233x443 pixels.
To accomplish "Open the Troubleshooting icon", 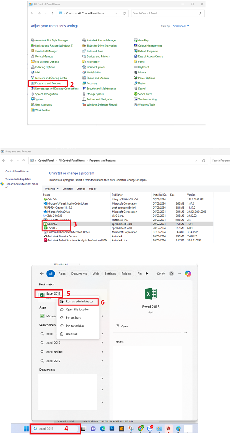I will (136, 99).
